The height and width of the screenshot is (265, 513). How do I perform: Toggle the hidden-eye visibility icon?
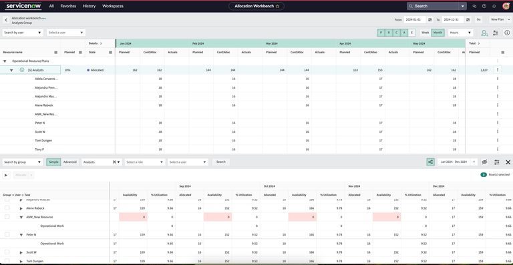pos(484,162)
